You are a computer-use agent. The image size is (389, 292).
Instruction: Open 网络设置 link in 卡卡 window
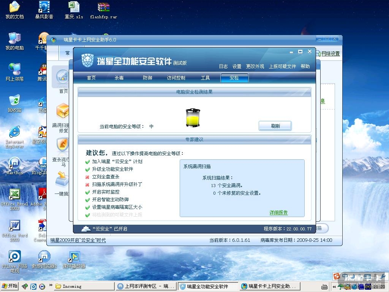[x=331, y=54]
